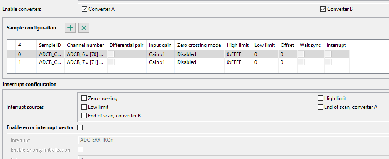Image resolution: width=389 pixels, height=159 pixels.
Task: Tick End of scan, converter A
Action: pos(320,107)
